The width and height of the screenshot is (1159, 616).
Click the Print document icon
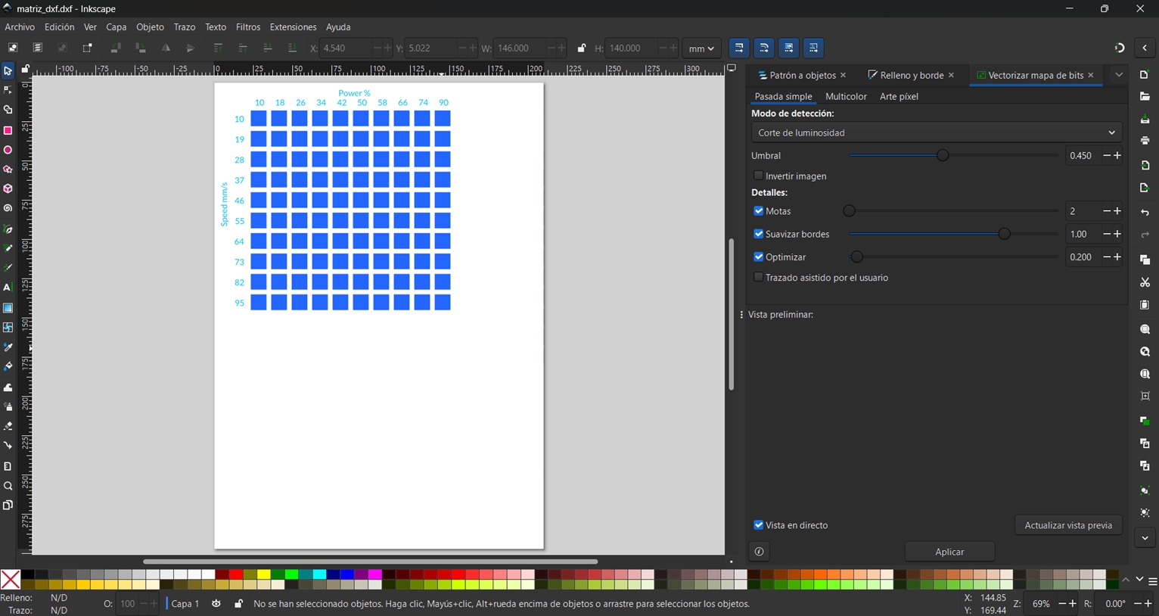1145,141
